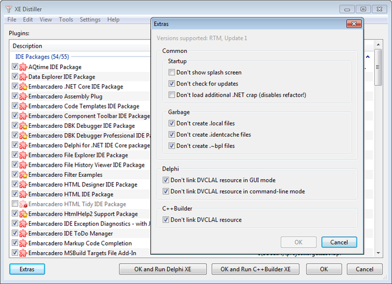Click the Embarcadero Assembly Plug icon
Image resolution: width=392 pixels, height=284 pixels.
[23, 96]
